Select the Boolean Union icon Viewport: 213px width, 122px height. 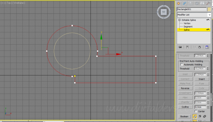click(195, 116)
